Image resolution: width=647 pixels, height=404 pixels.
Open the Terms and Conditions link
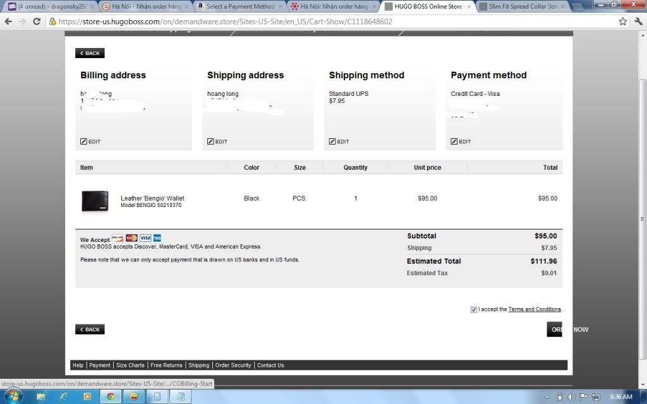(x=535, y=309)
